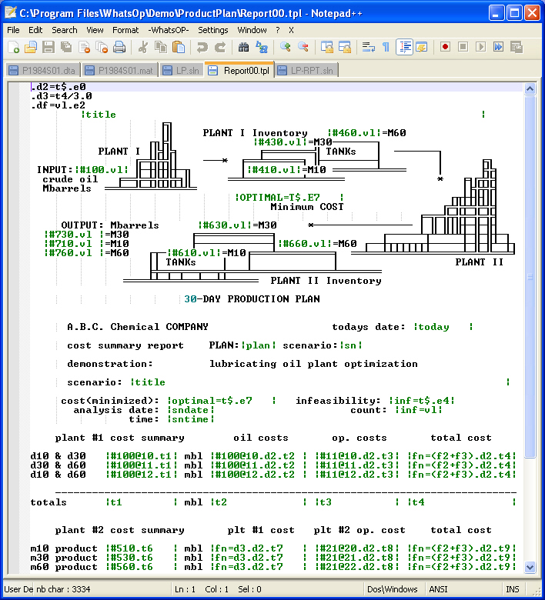Create a new file with New icon

click(13, 48)
